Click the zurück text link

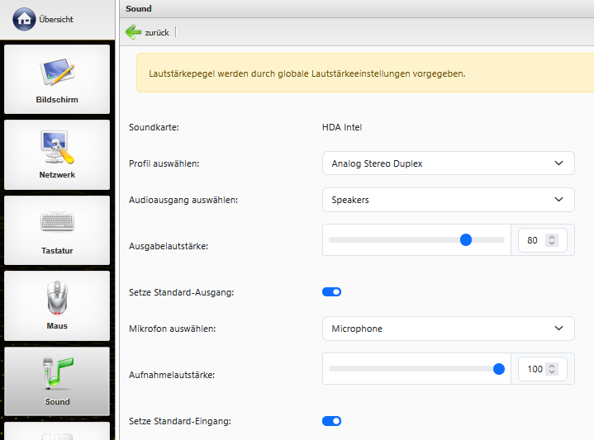(157, 32)
